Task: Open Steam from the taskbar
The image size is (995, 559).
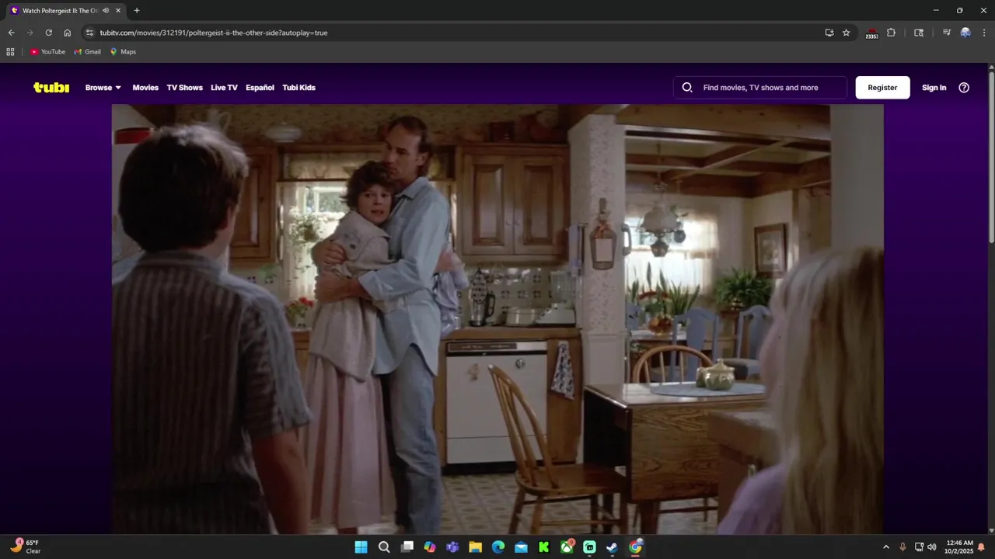Action: pos(613,547)
